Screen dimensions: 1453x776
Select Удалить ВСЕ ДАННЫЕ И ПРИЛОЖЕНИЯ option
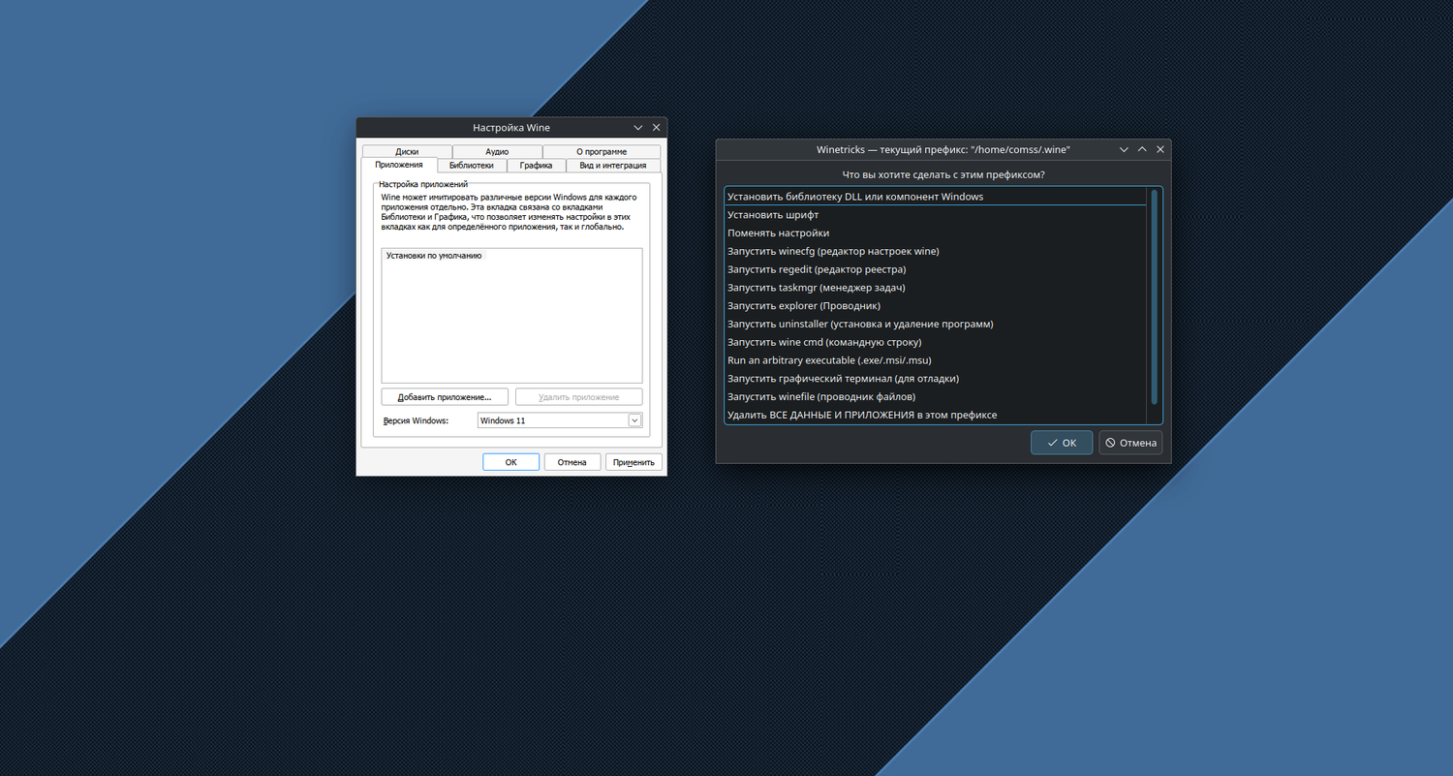tap(936, 416)
